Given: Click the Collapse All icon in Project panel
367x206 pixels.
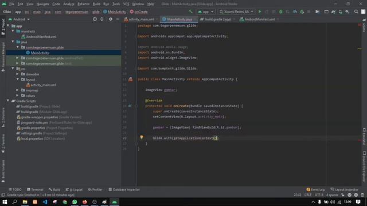Looking at the screenshot, I should coord(102,19).
